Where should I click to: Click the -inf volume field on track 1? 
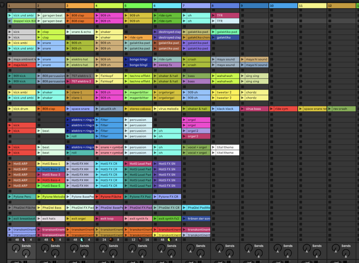click(16, 262)
